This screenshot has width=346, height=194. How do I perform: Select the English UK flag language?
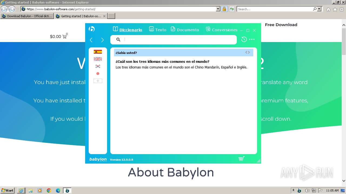click(x=98, y=59)
